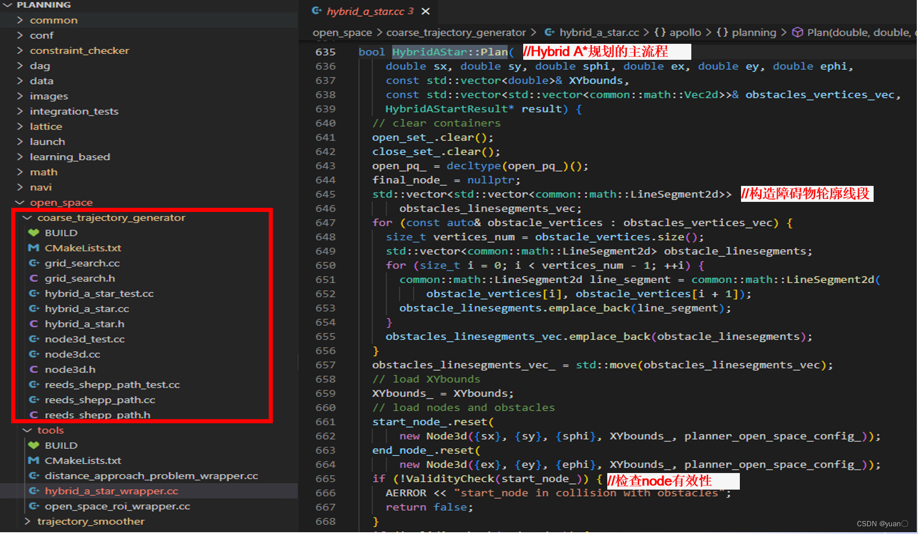Close the hybrid_a_star.cc editor tab
Viewport: 918px width, 534px height.
(x=426, y=11)
